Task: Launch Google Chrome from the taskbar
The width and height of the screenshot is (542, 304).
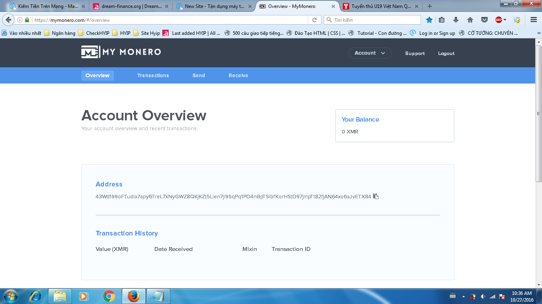Action: 109,296
